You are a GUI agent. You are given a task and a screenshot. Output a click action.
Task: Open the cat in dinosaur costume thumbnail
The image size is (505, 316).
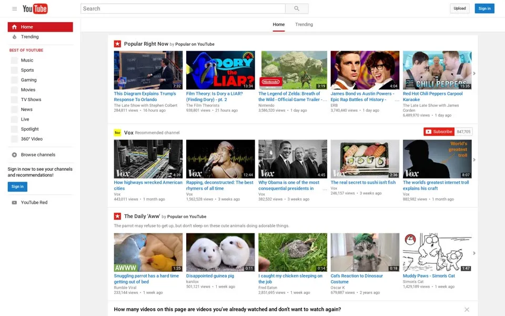[x=365, y=252]
